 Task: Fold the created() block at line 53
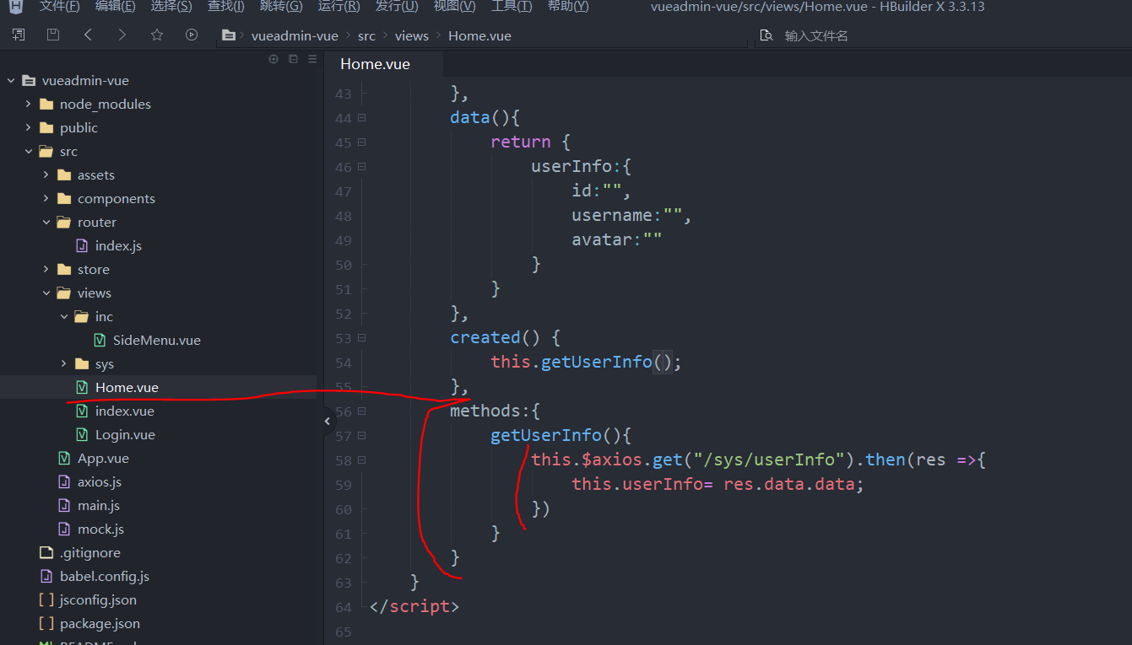click(361, 338)
